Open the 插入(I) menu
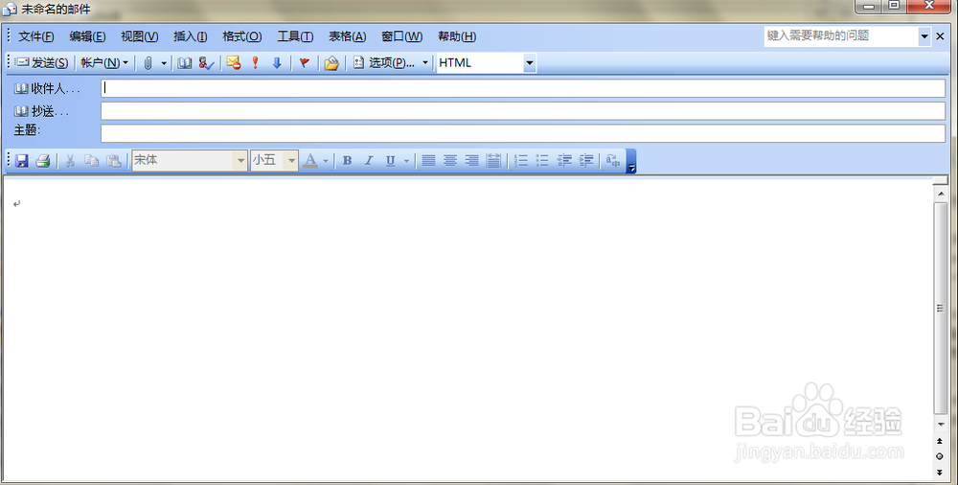The image size is (958, 485). 190,36
